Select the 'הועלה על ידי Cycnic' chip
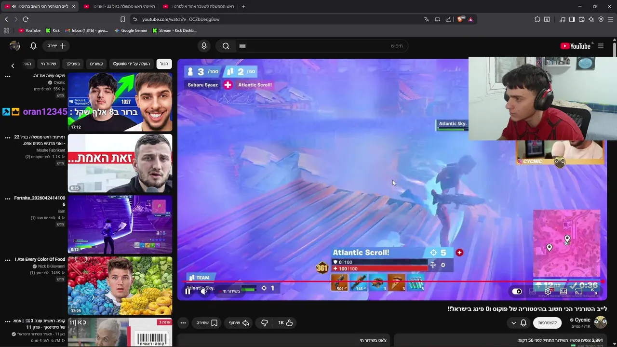The width and height of the screenshot is (617, 347). [132, 64]
